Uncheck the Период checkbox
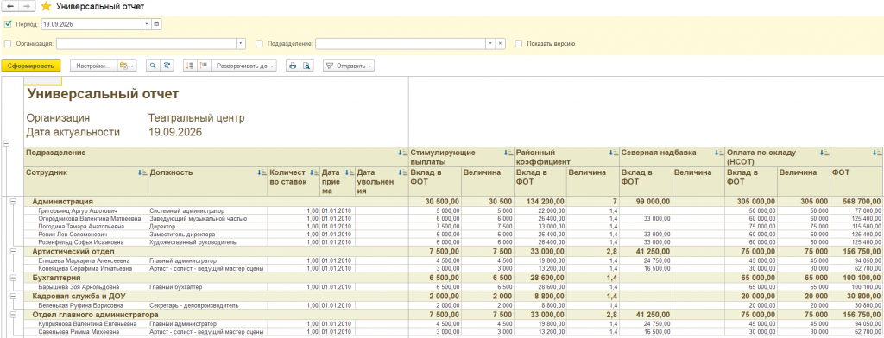 coord(7,24)
